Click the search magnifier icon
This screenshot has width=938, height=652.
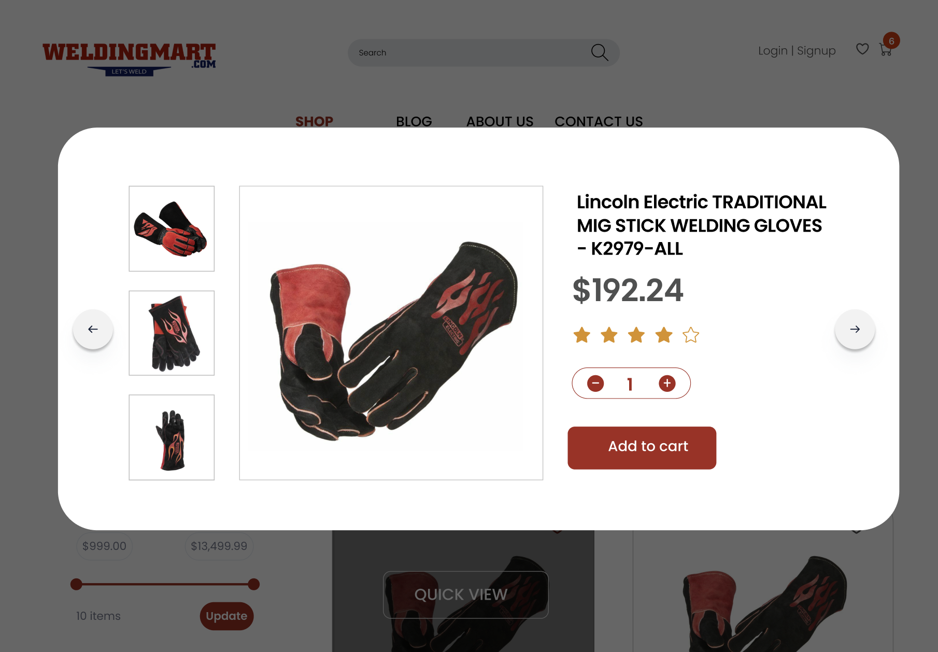600,52
